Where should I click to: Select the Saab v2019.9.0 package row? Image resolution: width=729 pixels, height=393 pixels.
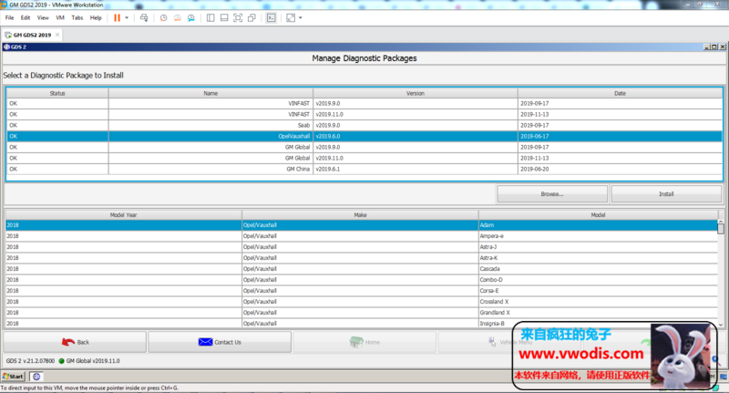(x=364, y=125)
